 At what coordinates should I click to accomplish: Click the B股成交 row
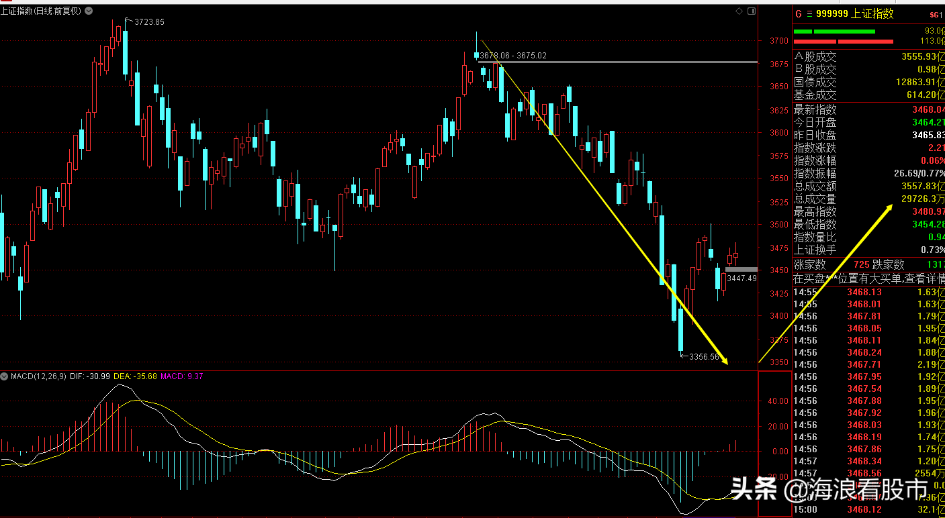click(869, 69)
